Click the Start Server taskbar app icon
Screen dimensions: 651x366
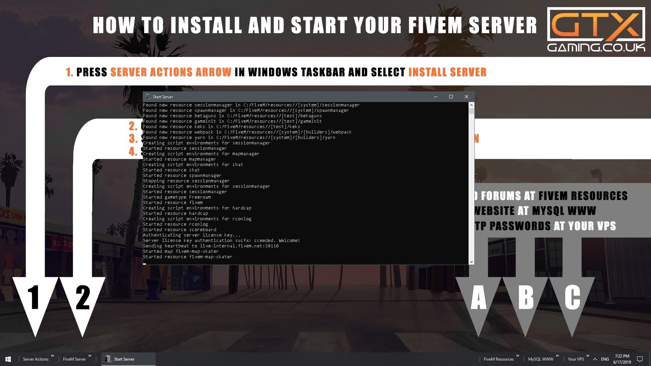[x=108, y=359]
